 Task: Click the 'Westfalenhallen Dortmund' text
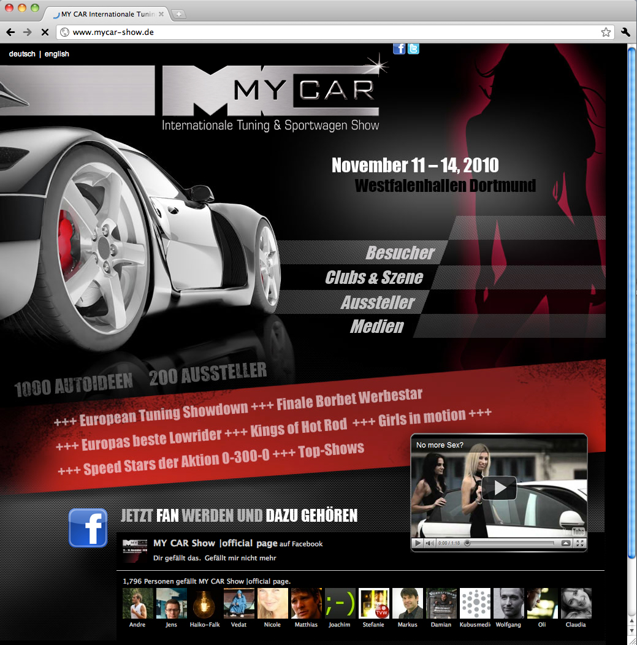tap(445, 186)
